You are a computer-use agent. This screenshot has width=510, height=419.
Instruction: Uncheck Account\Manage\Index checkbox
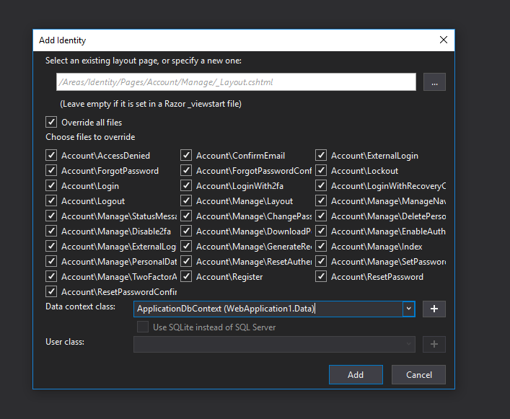coord(321,246)
